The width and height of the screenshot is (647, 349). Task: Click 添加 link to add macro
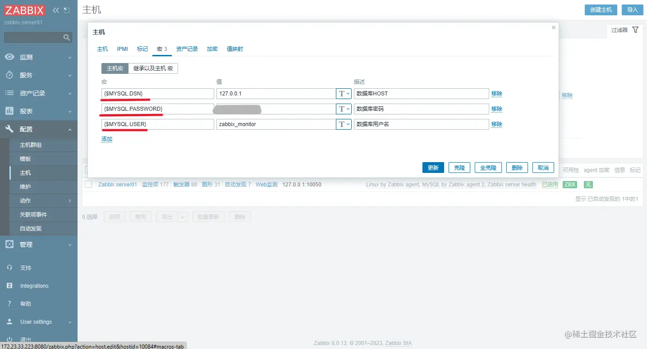point(107,139)
